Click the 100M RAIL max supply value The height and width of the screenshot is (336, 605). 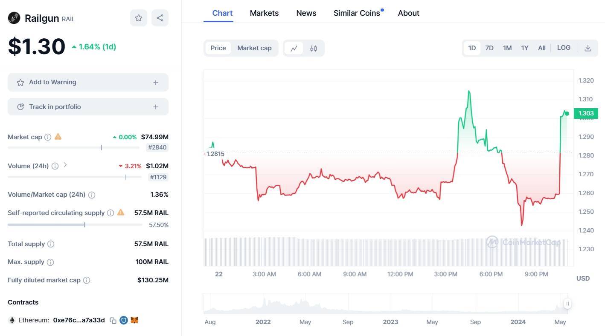[x=152, y=262]
